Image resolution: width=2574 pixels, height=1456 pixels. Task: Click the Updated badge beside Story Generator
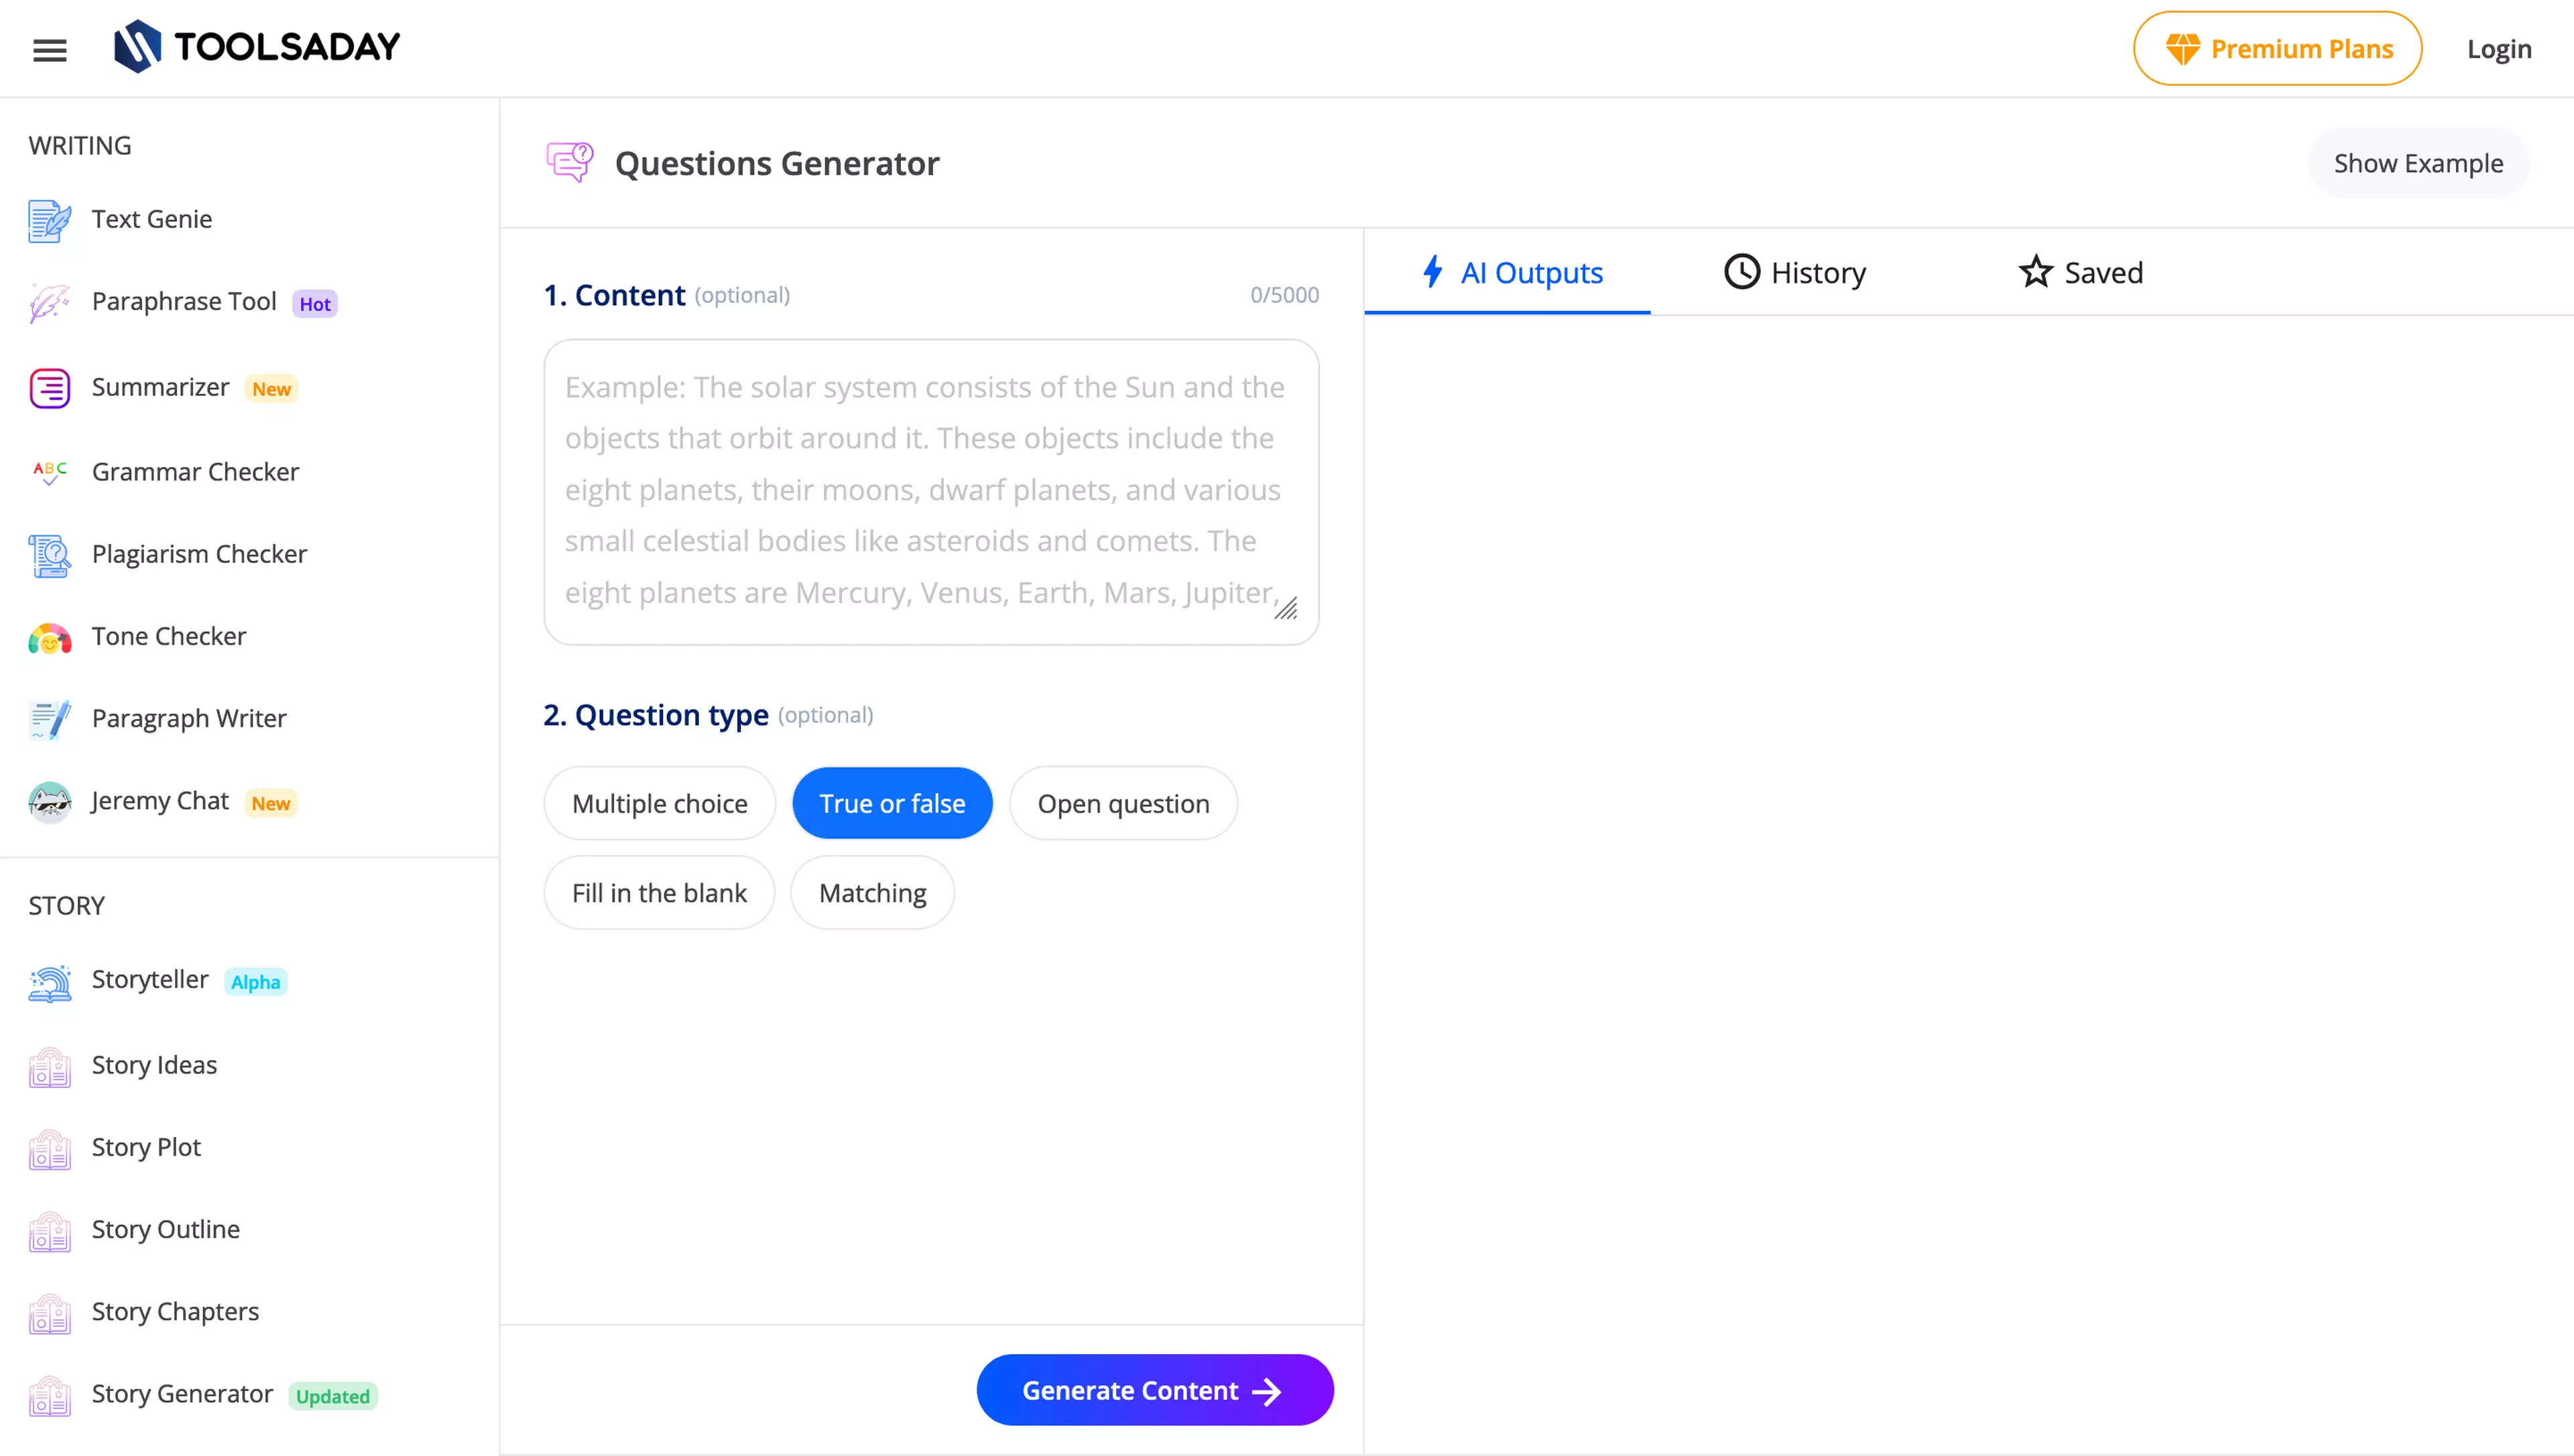click(332, 1396)
